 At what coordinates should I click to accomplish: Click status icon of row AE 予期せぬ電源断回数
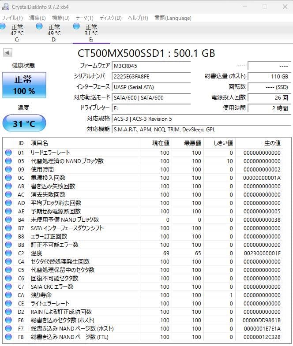[8, 211]
